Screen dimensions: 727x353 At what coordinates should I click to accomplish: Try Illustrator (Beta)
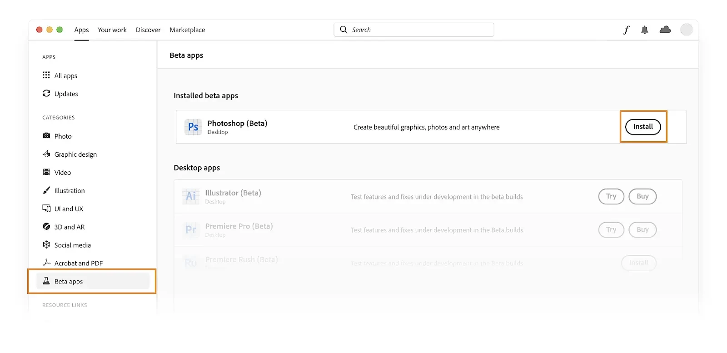[611, 196]
